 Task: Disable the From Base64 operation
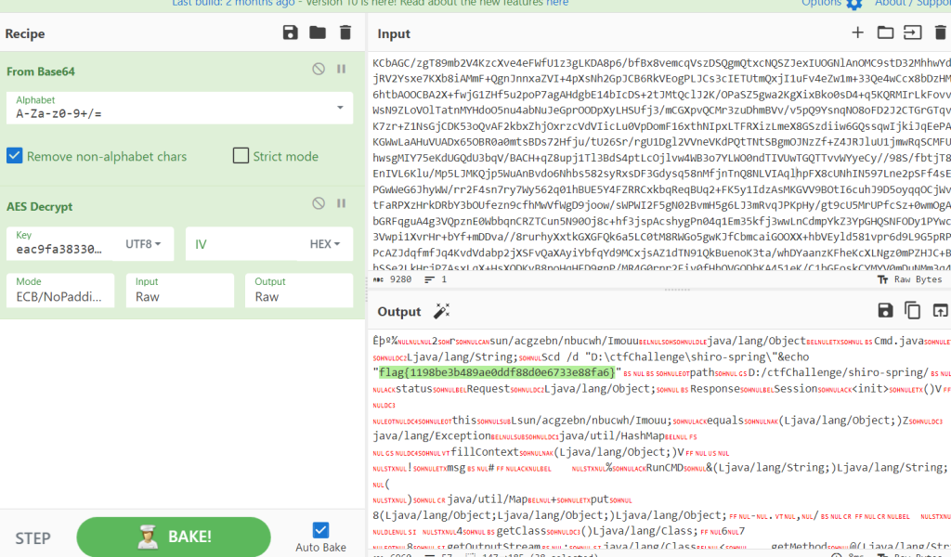tap(319, 70)
